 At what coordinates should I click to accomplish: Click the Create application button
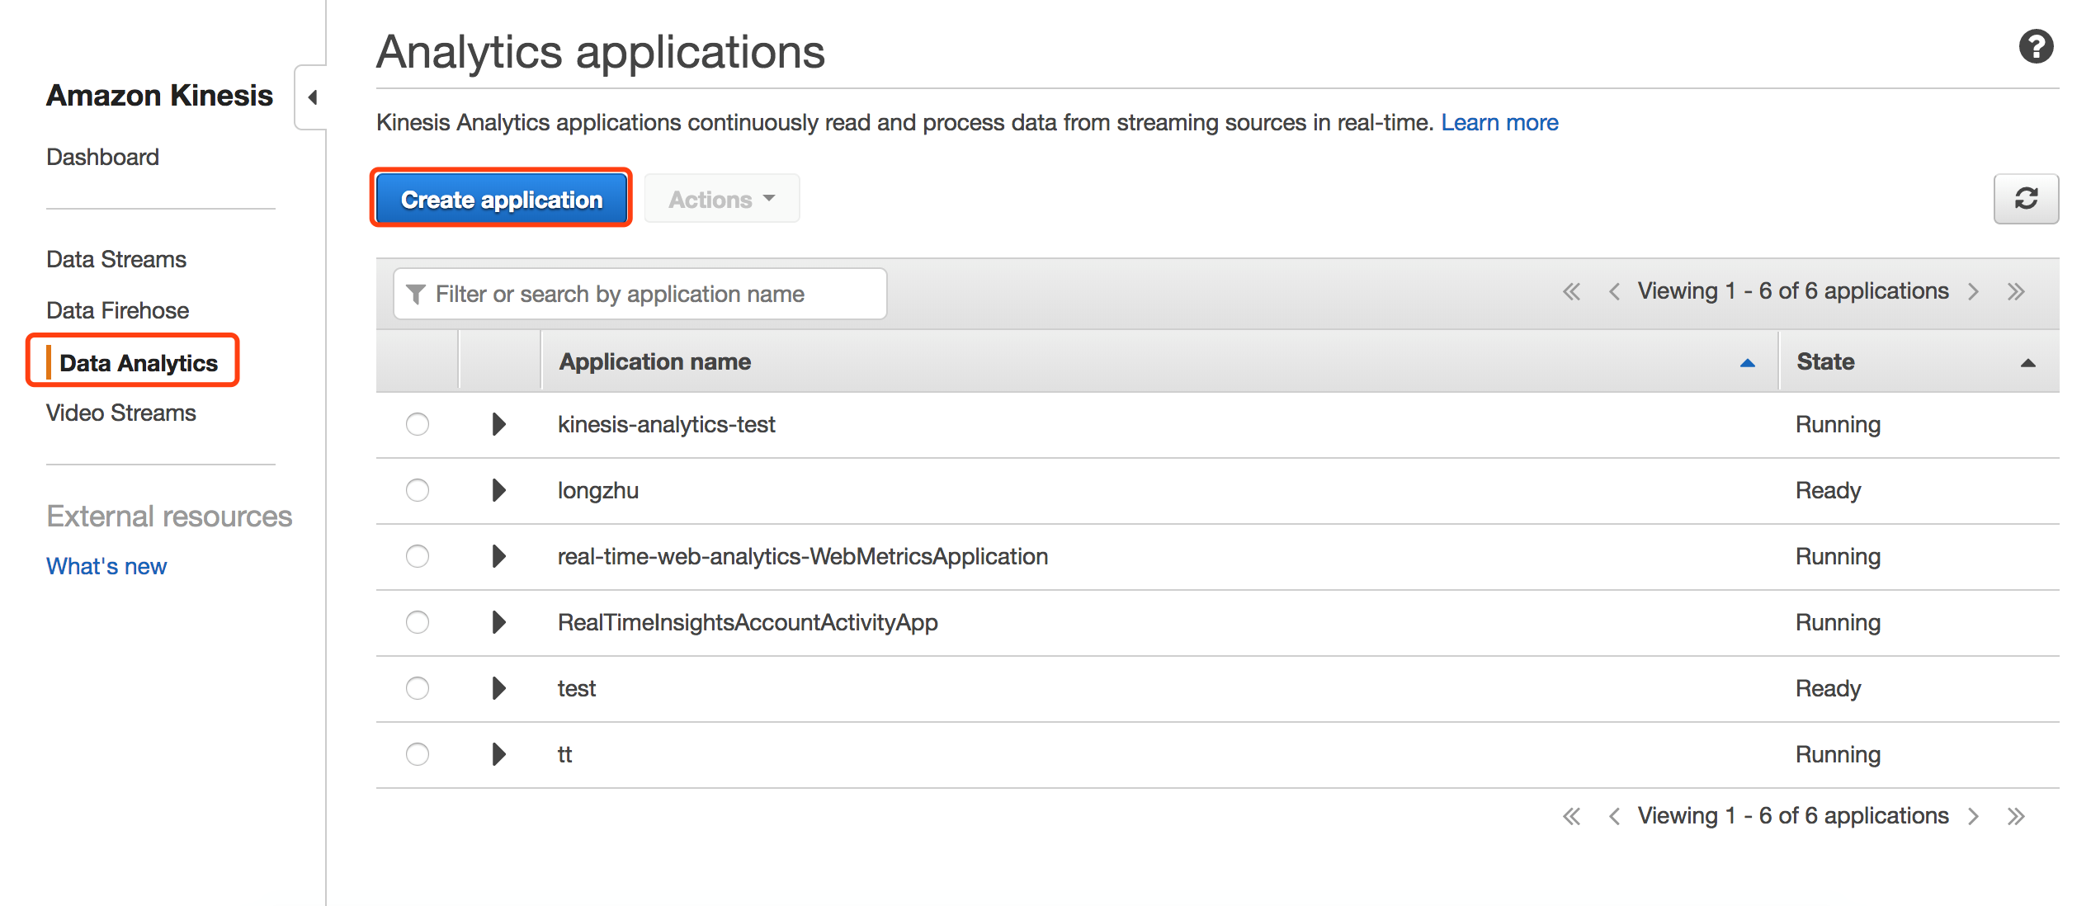pyautogui.click(x=501, y=199)
